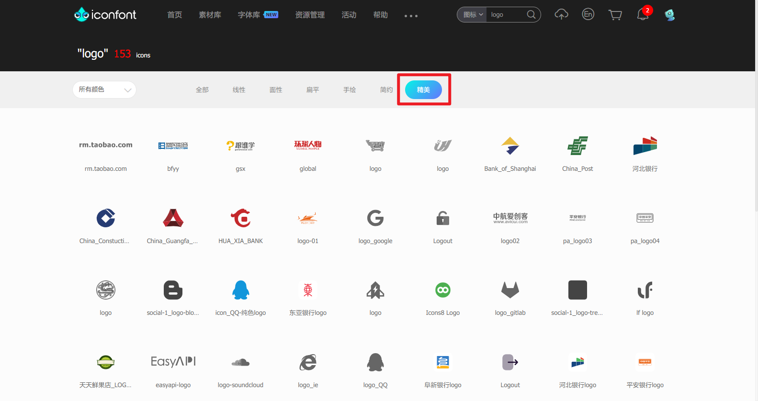Switch to the 面性 filter tab
Viewport: 758px width, 401px height.
pyautogui.click(x=276, y=89)
